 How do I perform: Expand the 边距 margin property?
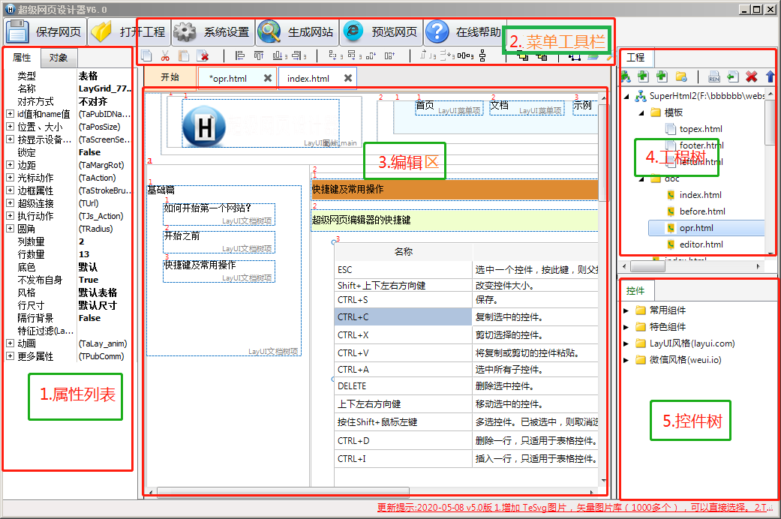click(x=10, y=164)
